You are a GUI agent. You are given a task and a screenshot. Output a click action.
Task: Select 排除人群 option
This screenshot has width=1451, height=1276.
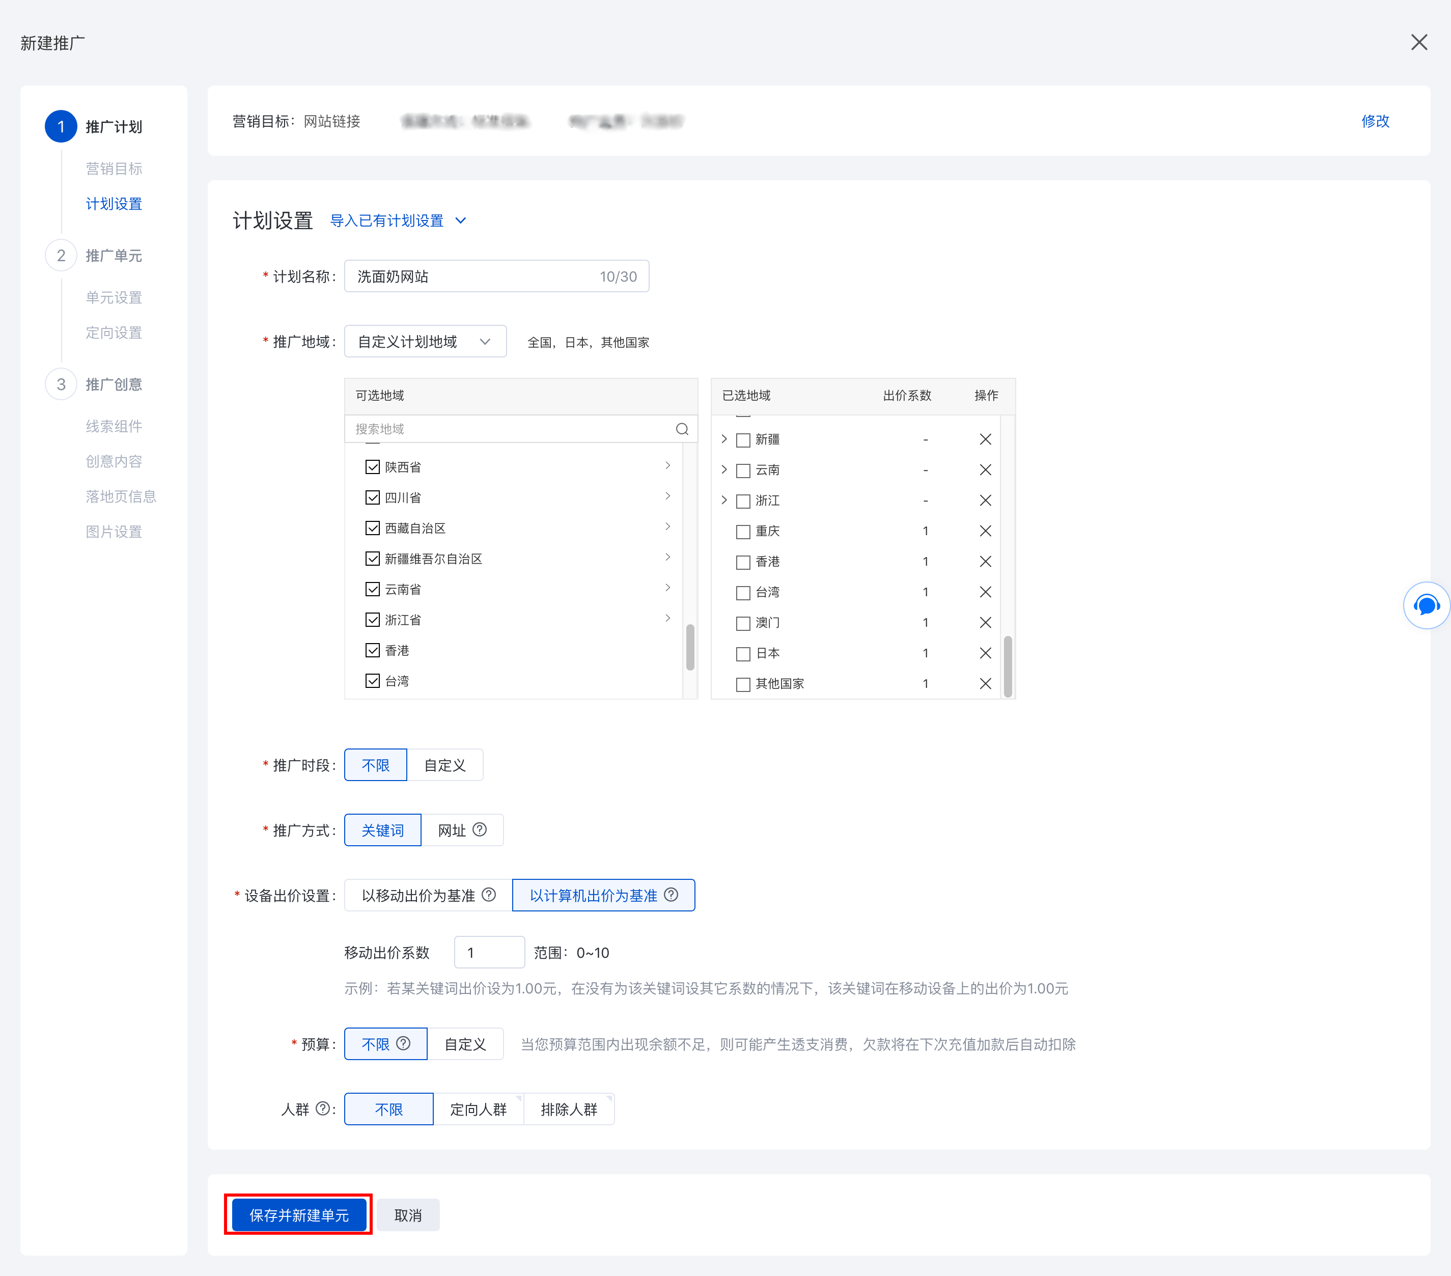pyautogui.click(x=569, y=1109)
